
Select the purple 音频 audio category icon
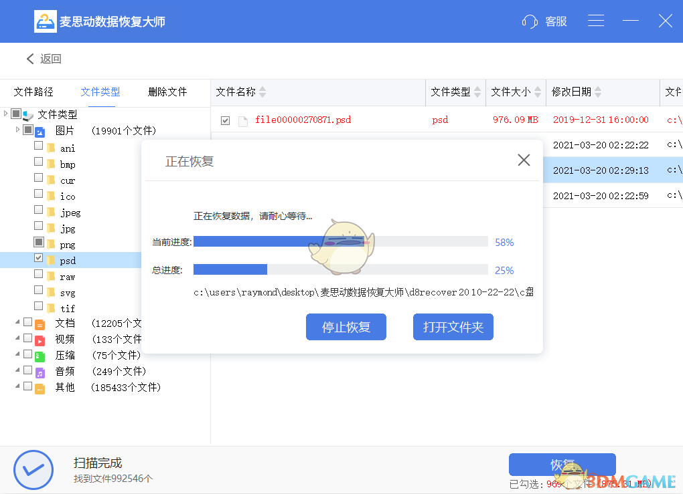40,371
